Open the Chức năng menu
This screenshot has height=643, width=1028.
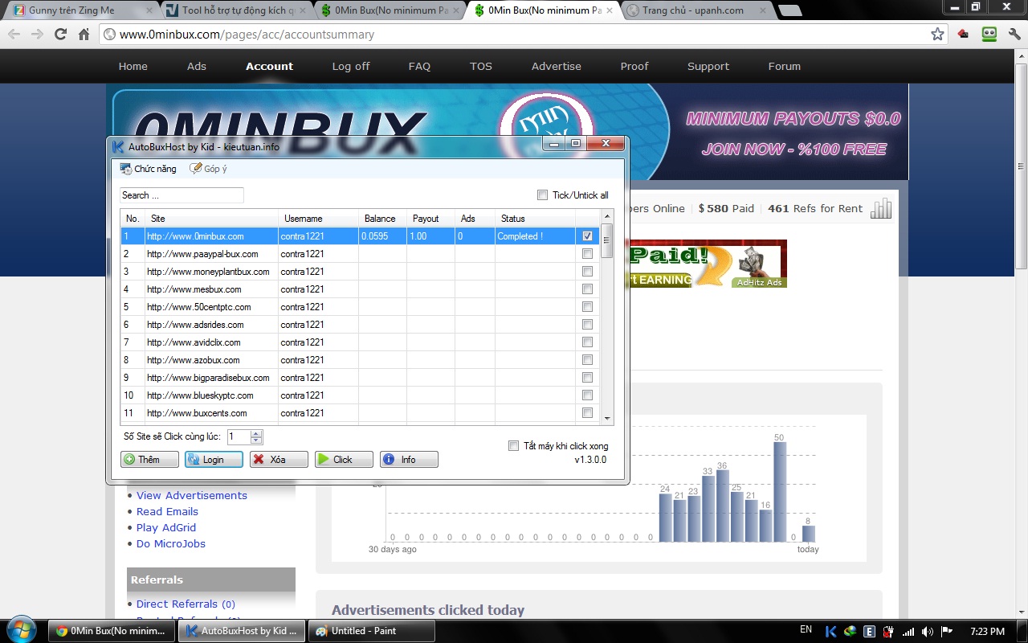pyautogui.click(x=148, y=169)
